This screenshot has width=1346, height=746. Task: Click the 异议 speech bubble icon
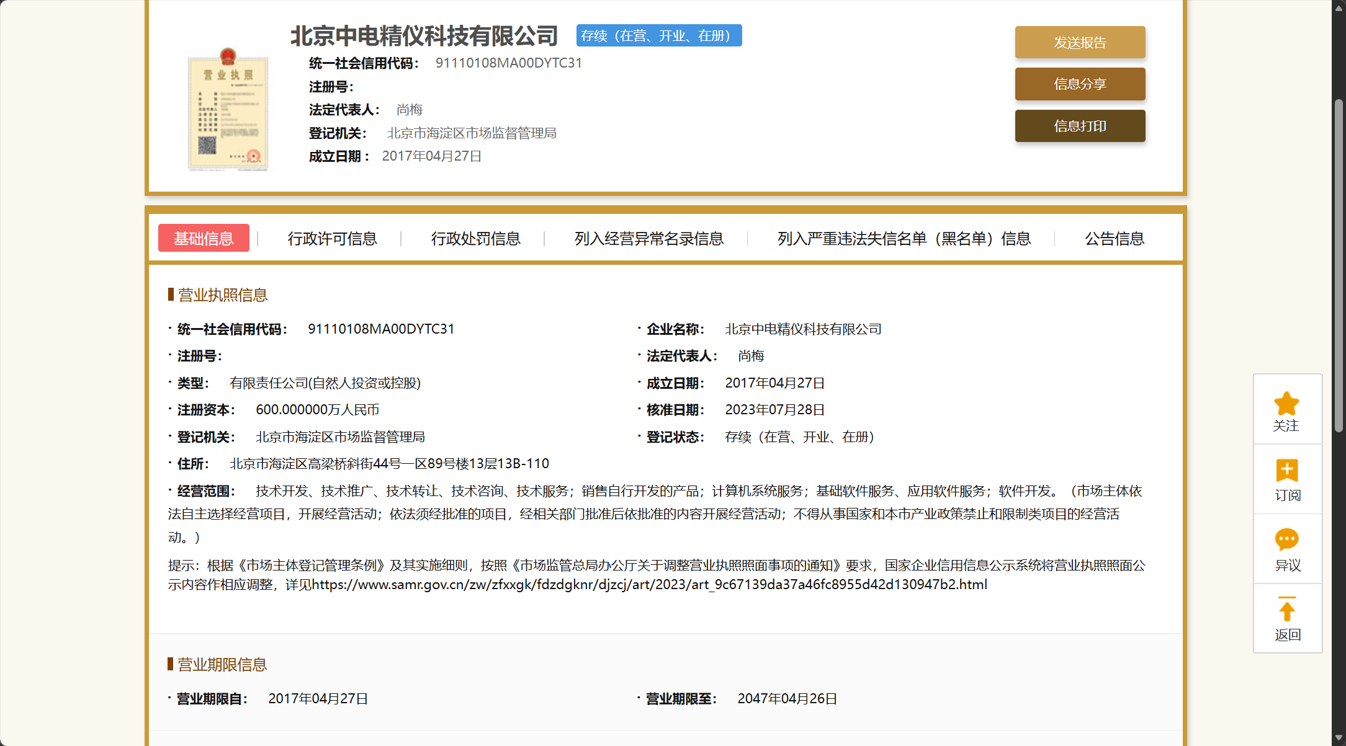point(1286,540)
